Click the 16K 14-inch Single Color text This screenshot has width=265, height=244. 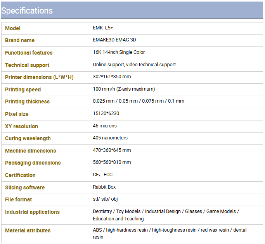coord(119,52)
